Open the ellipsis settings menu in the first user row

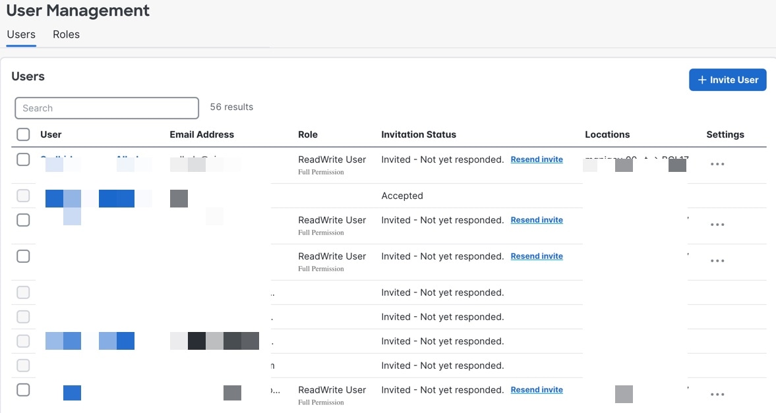[x=717, y=164]
